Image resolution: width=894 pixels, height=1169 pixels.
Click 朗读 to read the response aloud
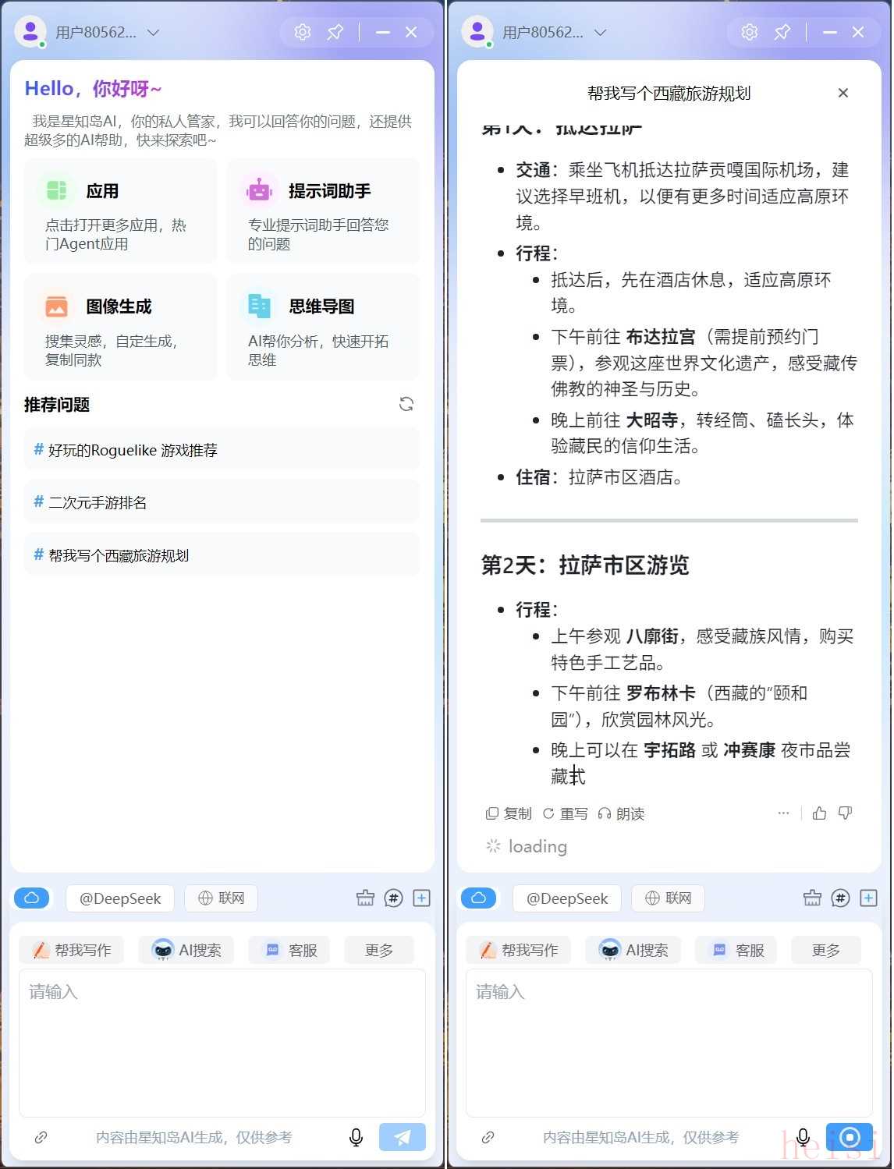(x=621, y=813)
